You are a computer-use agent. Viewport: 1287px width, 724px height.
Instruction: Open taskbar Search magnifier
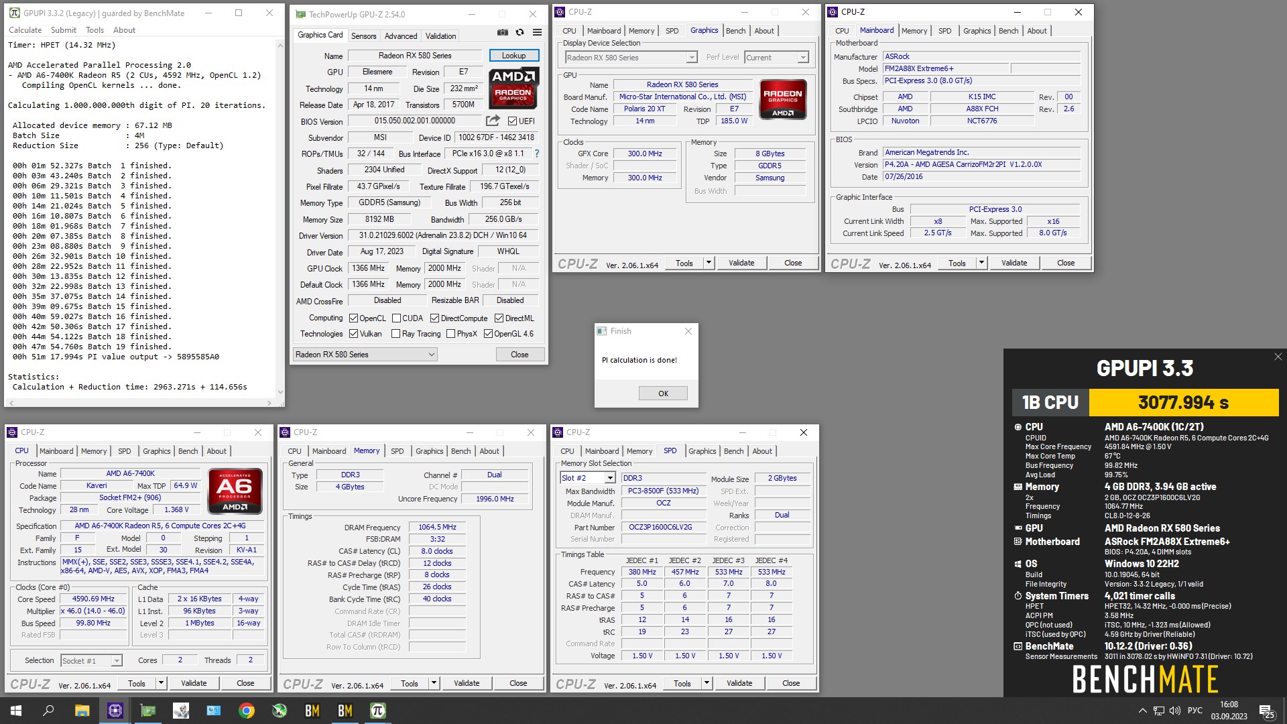(48, 711)
